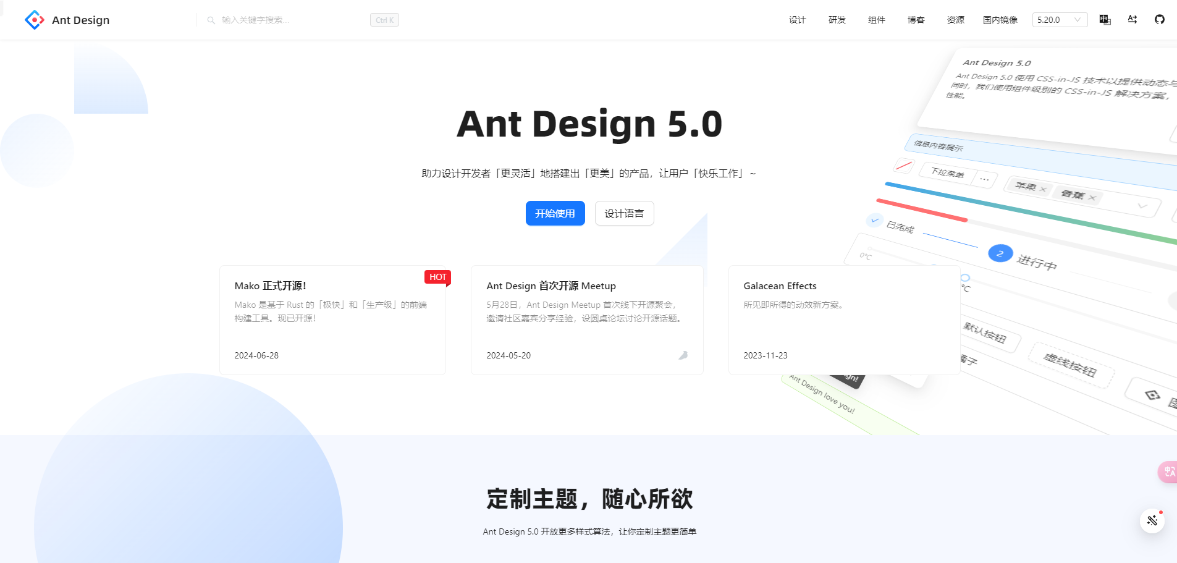Open the Galacean Effects card

pyautogui.click(x=844, y=320)
